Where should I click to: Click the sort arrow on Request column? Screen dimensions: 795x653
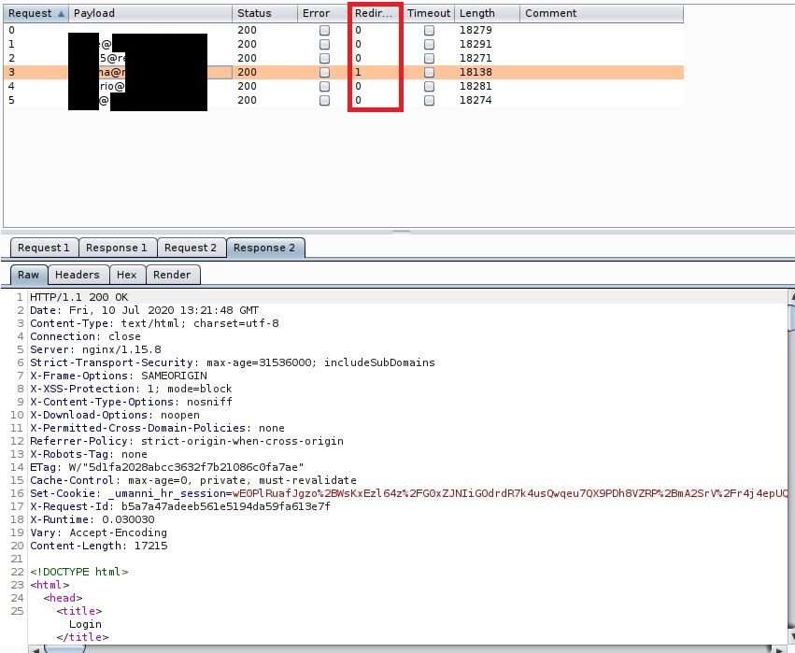tap(62, 14)
